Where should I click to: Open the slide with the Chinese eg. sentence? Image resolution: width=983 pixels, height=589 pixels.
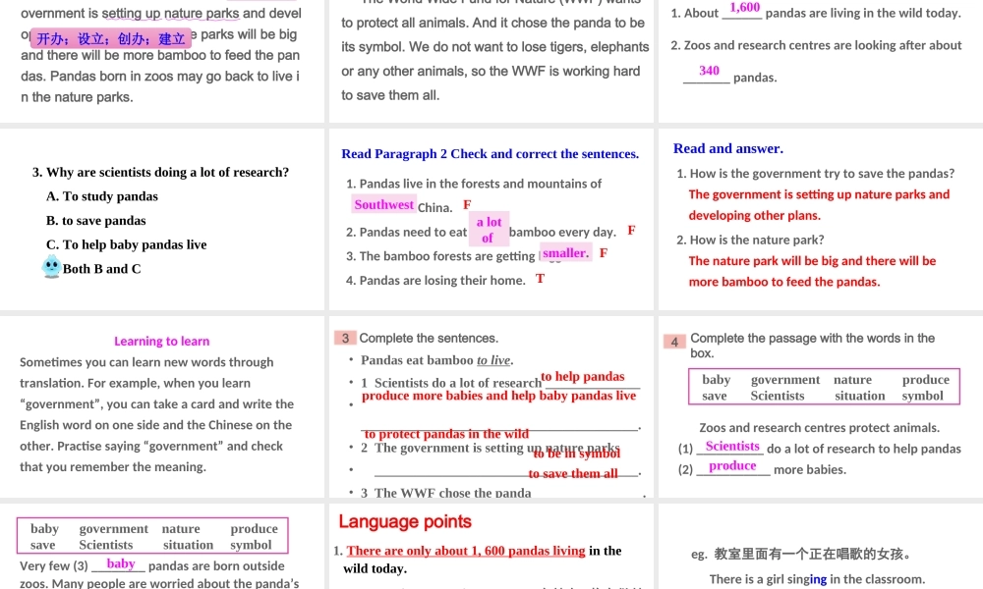coord(821,547)
